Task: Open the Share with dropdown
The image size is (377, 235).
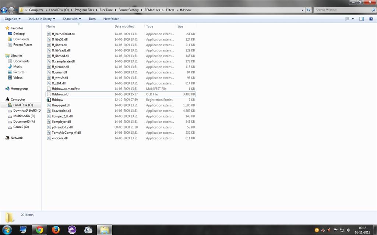Action: pyautogui.click(x=72, y=19)
